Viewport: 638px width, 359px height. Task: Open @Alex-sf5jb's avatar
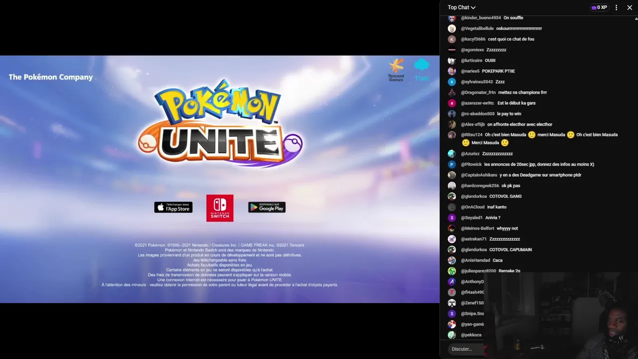point(452,125)
